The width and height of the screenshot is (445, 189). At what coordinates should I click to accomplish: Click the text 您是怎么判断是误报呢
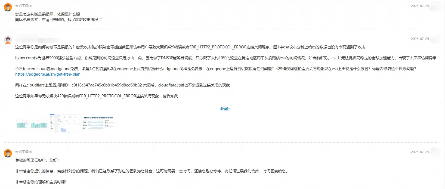[34, 14]
